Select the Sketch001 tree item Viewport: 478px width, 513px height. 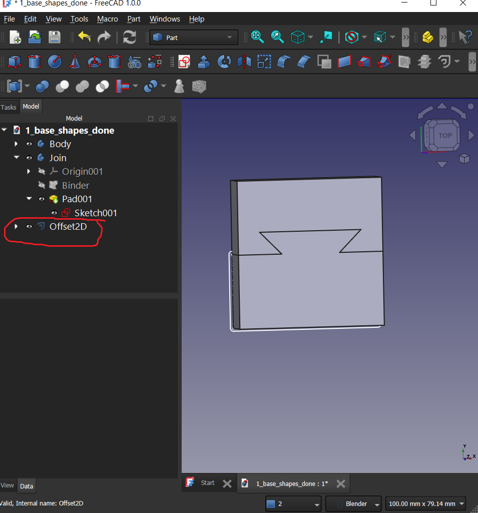[x=96, y=213]
